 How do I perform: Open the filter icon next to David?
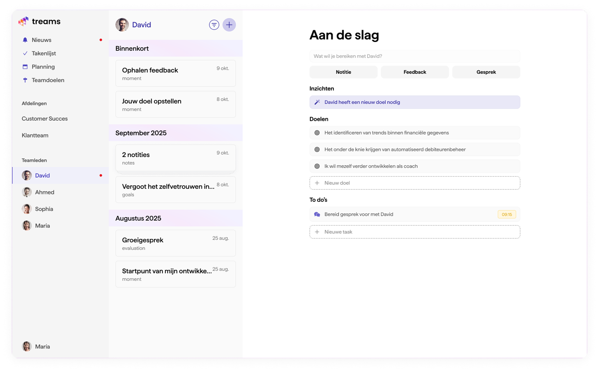coord(214,24)
